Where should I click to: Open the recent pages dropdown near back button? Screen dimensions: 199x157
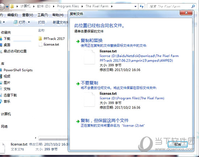click(x=7, y=7)
